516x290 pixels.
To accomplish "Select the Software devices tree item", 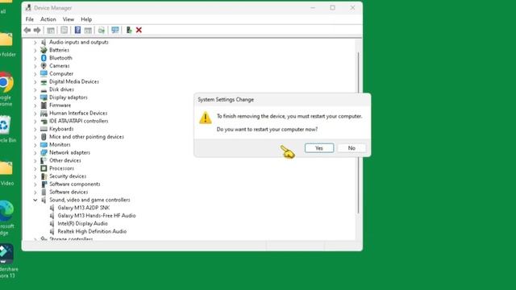I will [69, 192].
